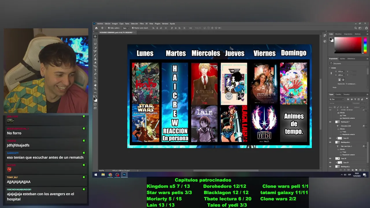Screen dimensions: 370x208
Task: Open the Color panel options menu
Action: (367, 34)
